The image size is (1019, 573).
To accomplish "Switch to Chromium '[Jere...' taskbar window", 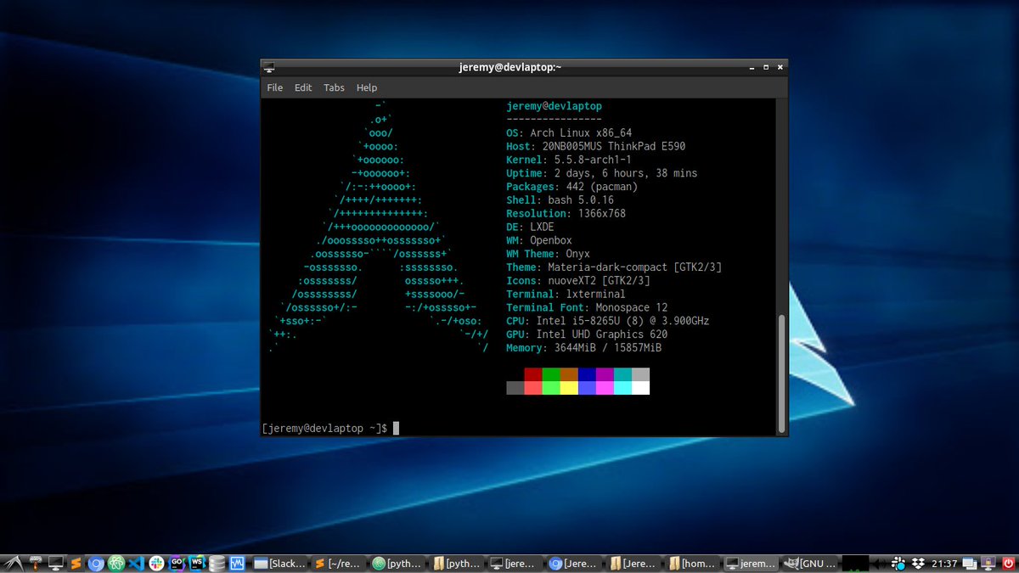I will 574,563.
